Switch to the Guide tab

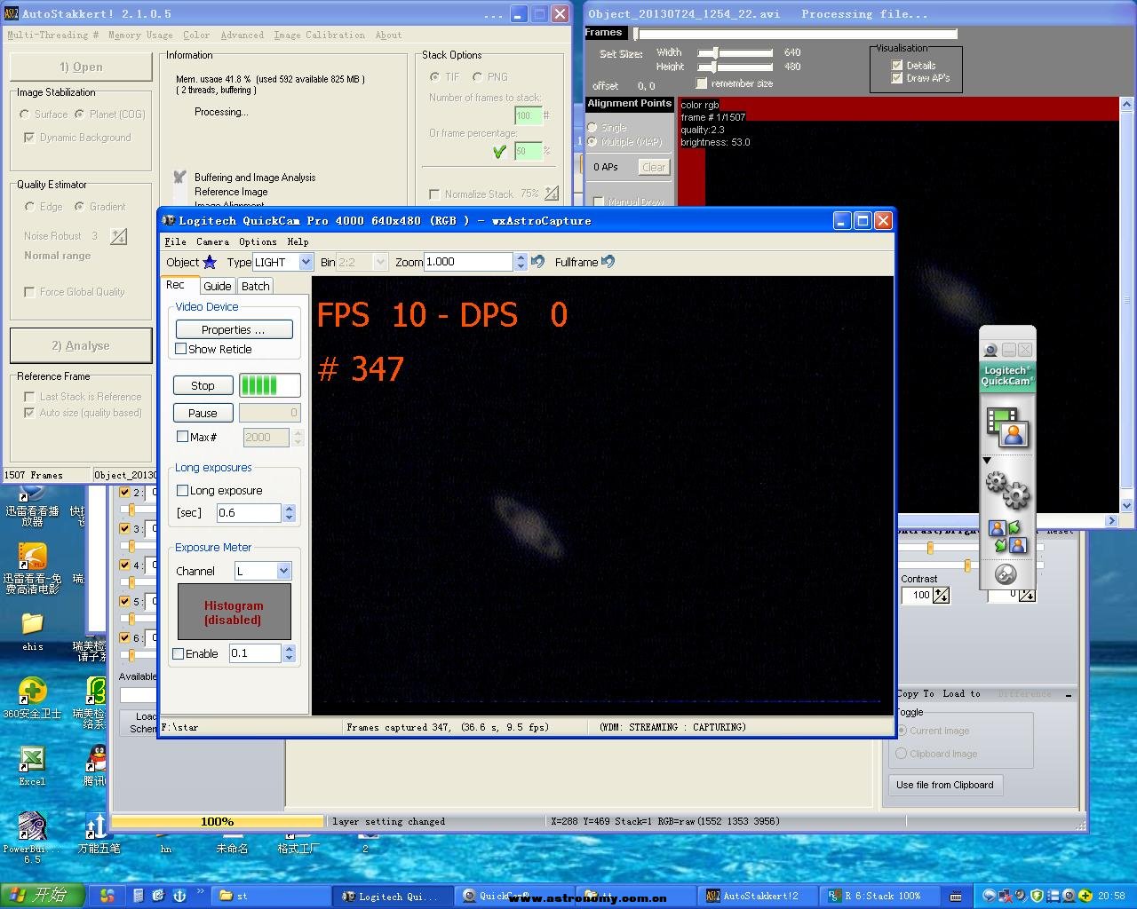coord(218,286)
